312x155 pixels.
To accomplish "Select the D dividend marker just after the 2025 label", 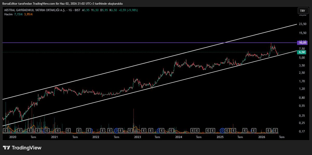I will click(222, 130).
